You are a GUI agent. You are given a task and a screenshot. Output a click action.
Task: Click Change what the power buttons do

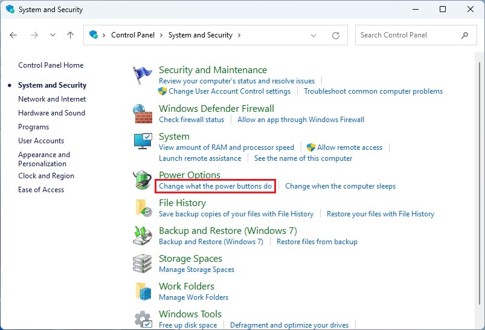point(215,186)
